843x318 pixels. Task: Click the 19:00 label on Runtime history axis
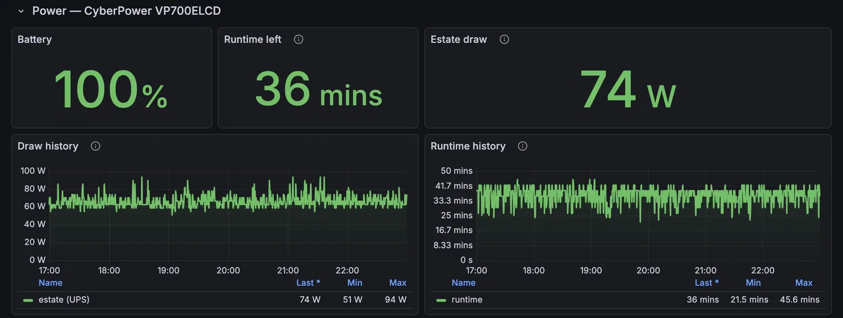point(591,270)
